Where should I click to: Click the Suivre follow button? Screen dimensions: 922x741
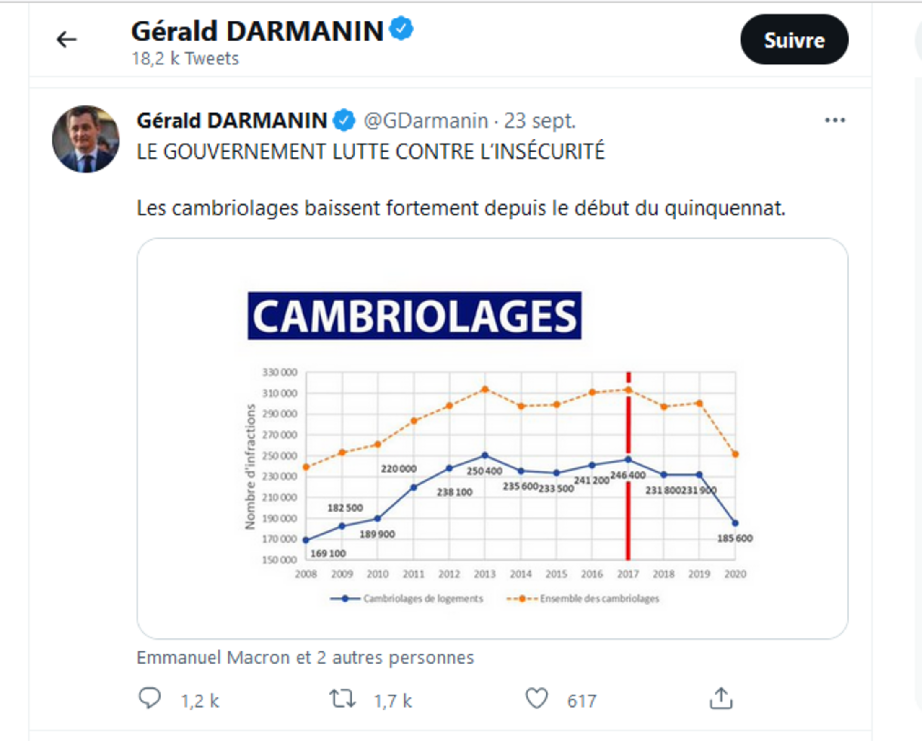[794, 40]
